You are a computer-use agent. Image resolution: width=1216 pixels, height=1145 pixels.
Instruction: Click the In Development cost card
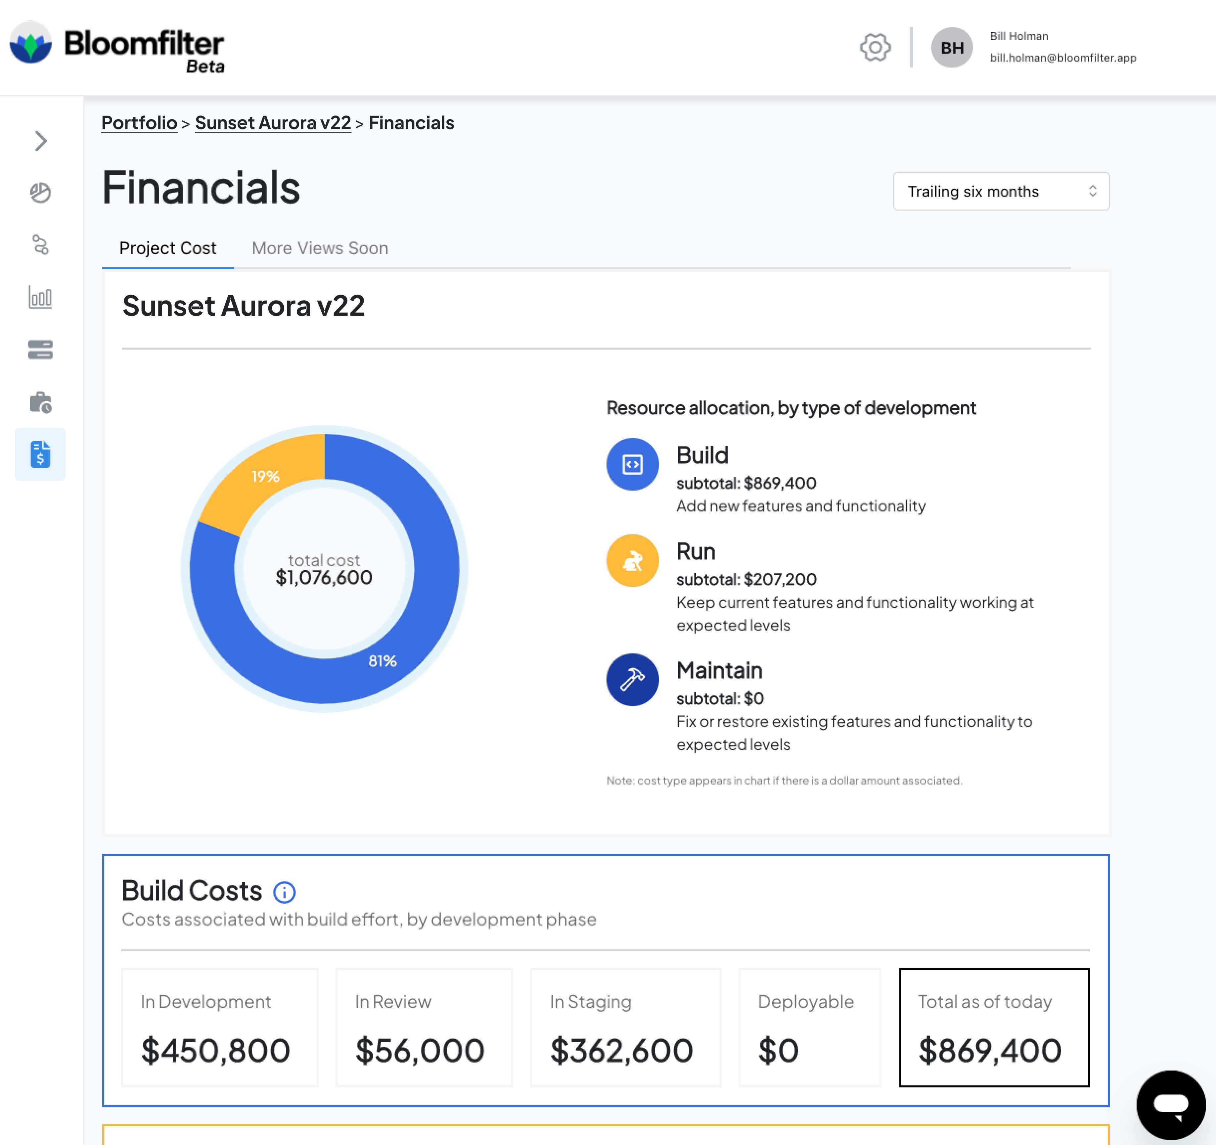[220, 1027]
